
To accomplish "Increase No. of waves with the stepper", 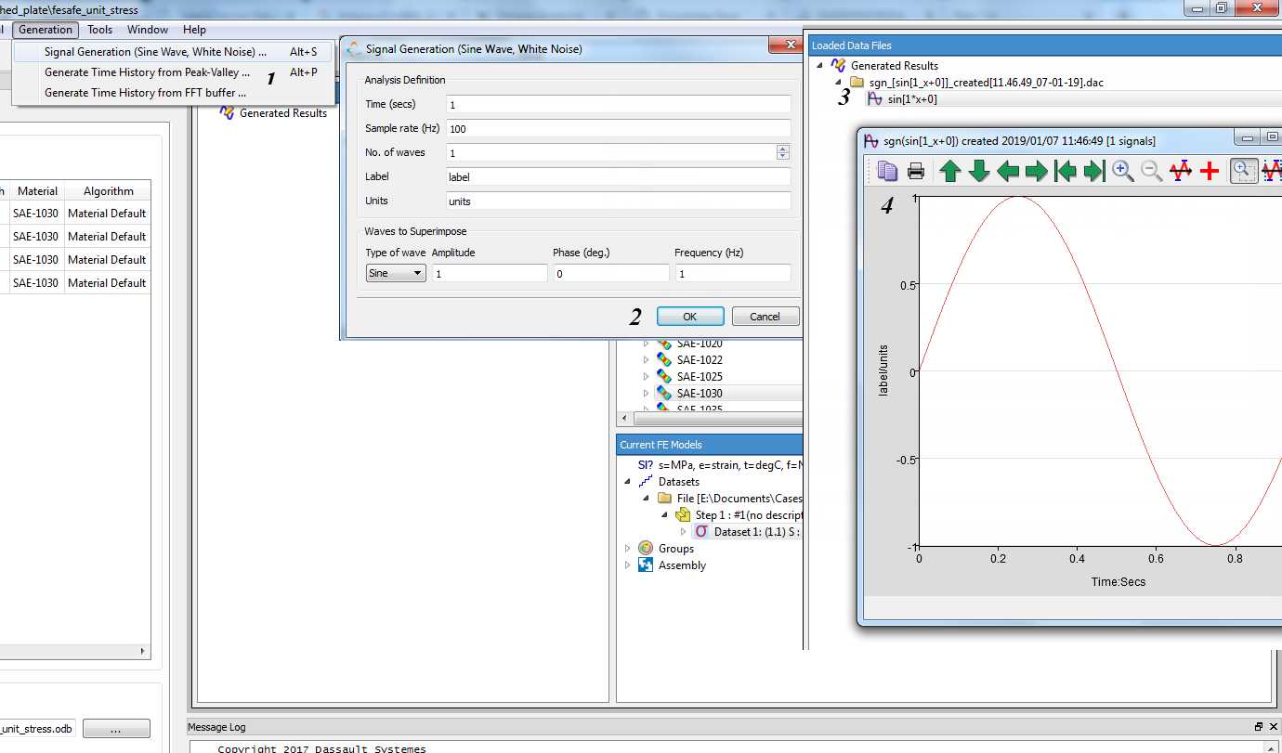I will (783, 149).
